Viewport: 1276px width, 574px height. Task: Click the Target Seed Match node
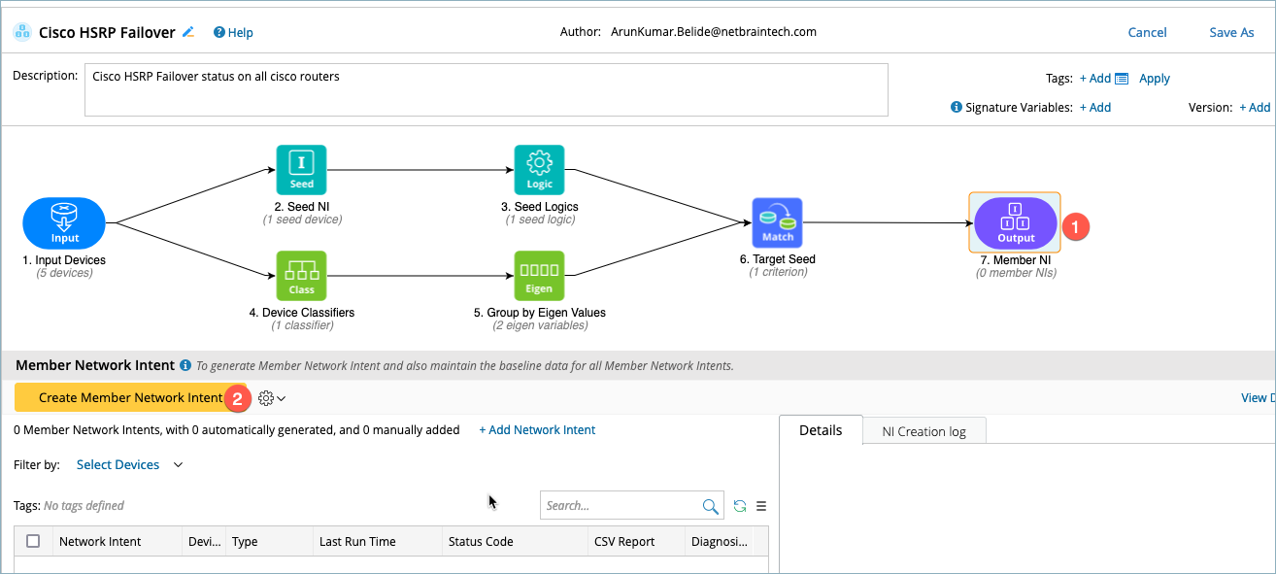(x=777, y=223)
